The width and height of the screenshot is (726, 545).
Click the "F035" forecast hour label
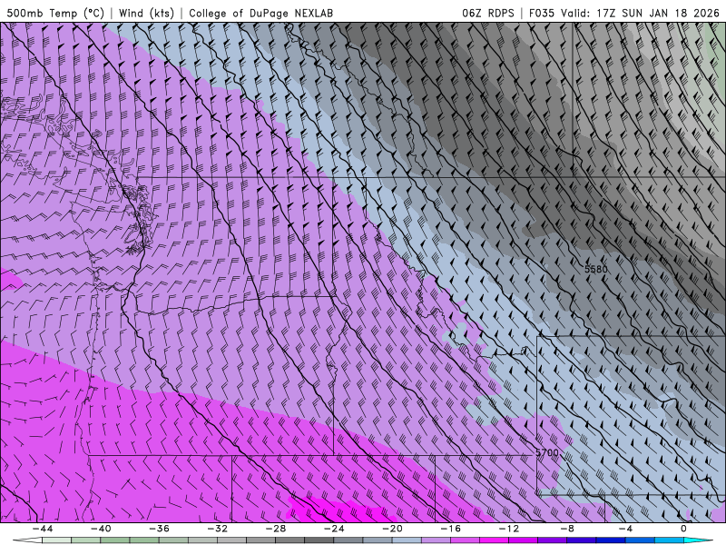542,13
